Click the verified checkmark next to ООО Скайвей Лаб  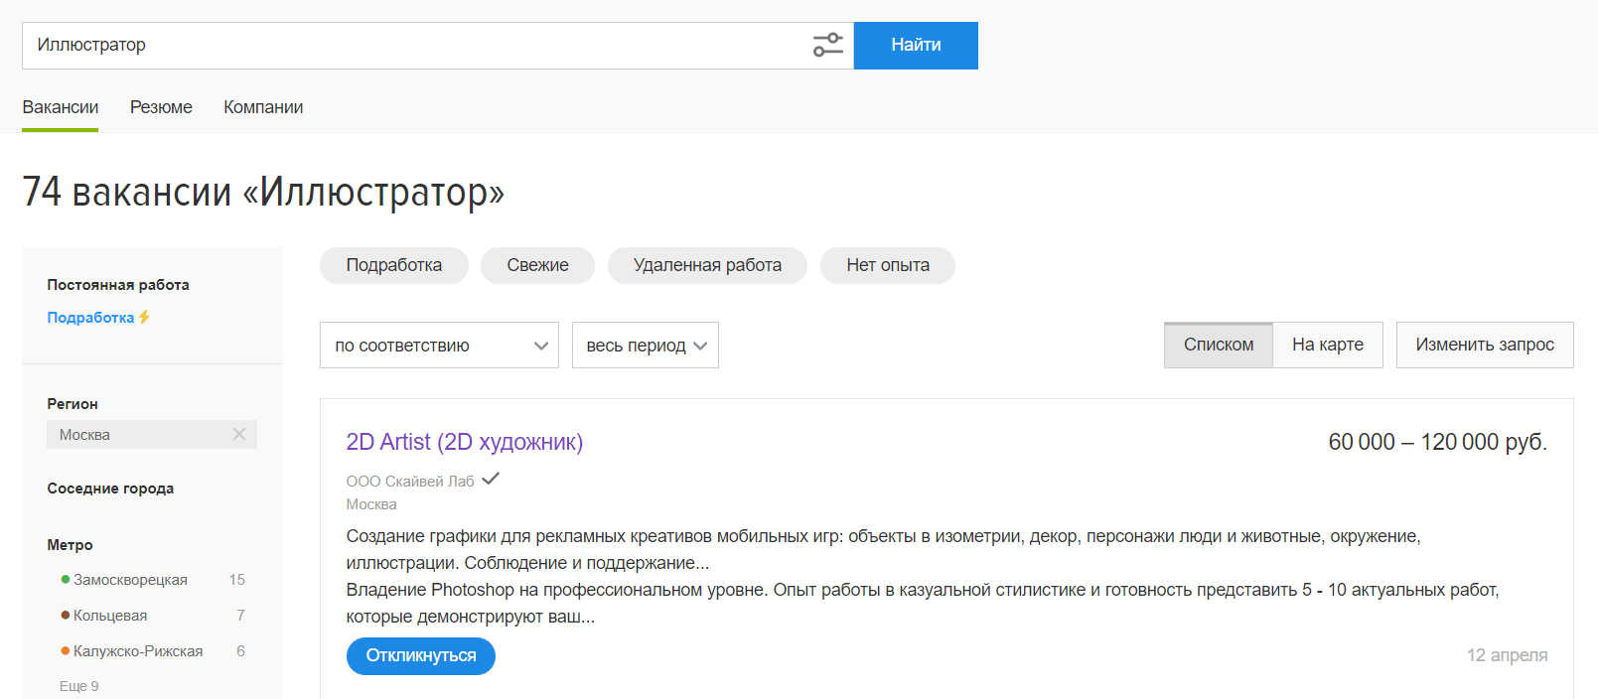[x=491, y=480]
